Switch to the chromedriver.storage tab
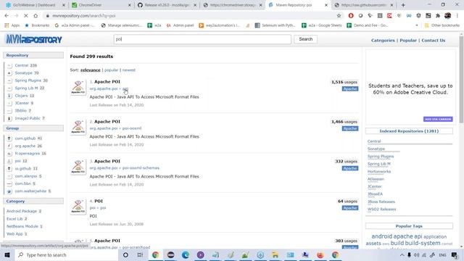The image size is (464, 261). tap(233, 5)
